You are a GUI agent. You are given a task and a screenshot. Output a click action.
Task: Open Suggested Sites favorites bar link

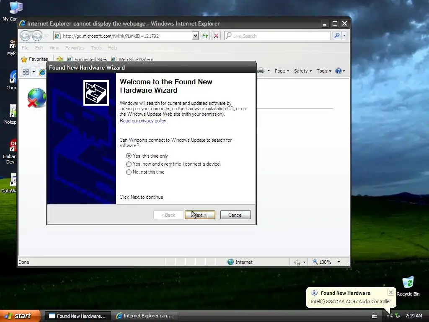pos(87,59)
